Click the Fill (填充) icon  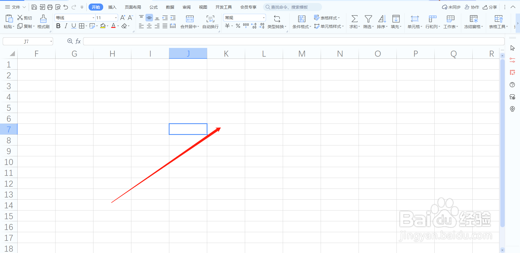(396, 19)
